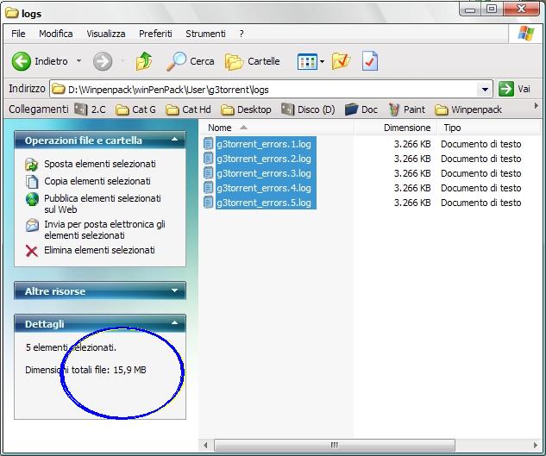This screenshot has height=456, width=546.
Task: Open the Desktop folder link
Action: coord(246,109)
